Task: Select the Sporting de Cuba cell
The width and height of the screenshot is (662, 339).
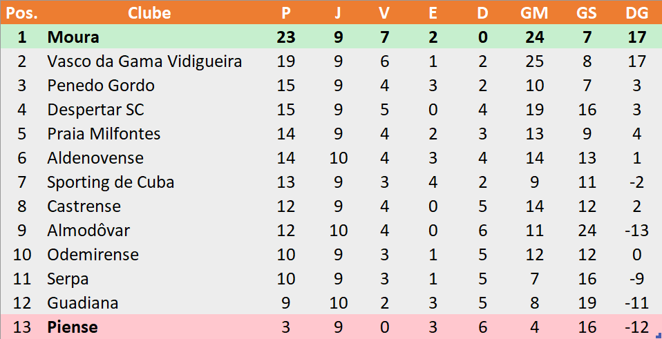Action: [x=111, y=182]
